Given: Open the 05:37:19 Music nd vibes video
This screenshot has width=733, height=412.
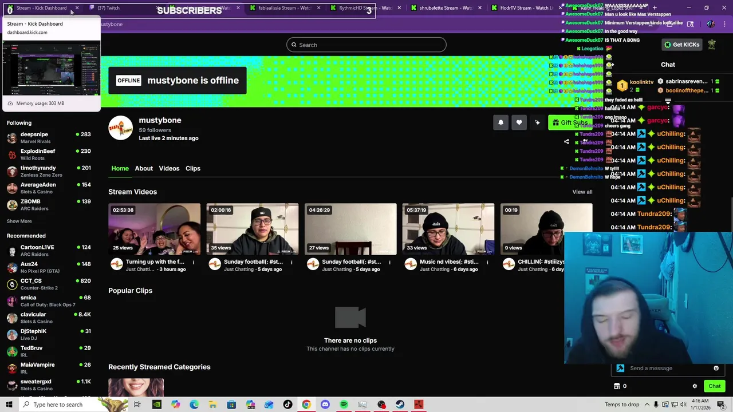Looking at the screenshot, I should (x=448, y=229).
